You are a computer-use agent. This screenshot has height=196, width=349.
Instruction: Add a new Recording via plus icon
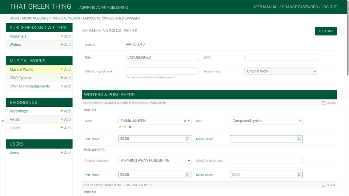coord(65,111)
